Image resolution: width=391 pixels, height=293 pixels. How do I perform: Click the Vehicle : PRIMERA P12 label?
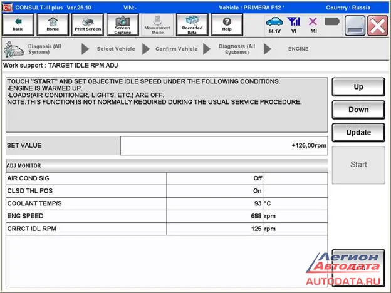[x=251, y=8]
